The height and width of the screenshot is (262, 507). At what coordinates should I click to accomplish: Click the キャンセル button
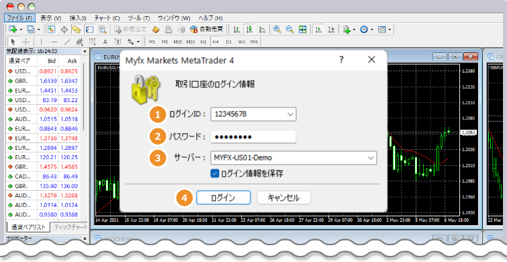pos(284,198)
